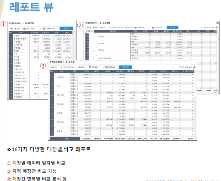
Task: Open start month calendar icon in 월-분류별
Action: tap(90, 67)
